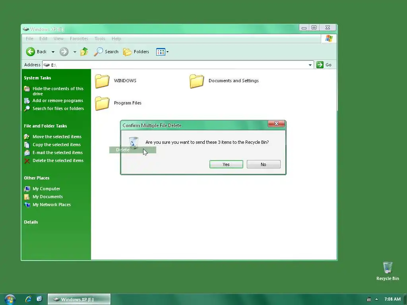
Task: Open My Network Places link
Action: point(52,205)
